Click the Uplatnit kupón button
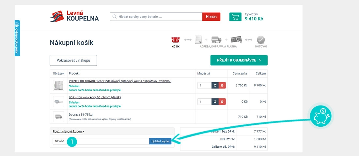359x156 pixels. [x=160, y=141]
